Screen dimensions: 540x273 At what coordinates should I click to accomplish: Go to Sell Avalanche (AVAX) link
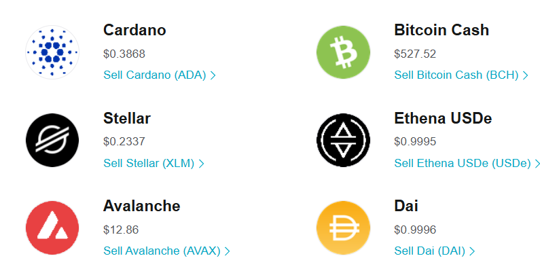162,251
